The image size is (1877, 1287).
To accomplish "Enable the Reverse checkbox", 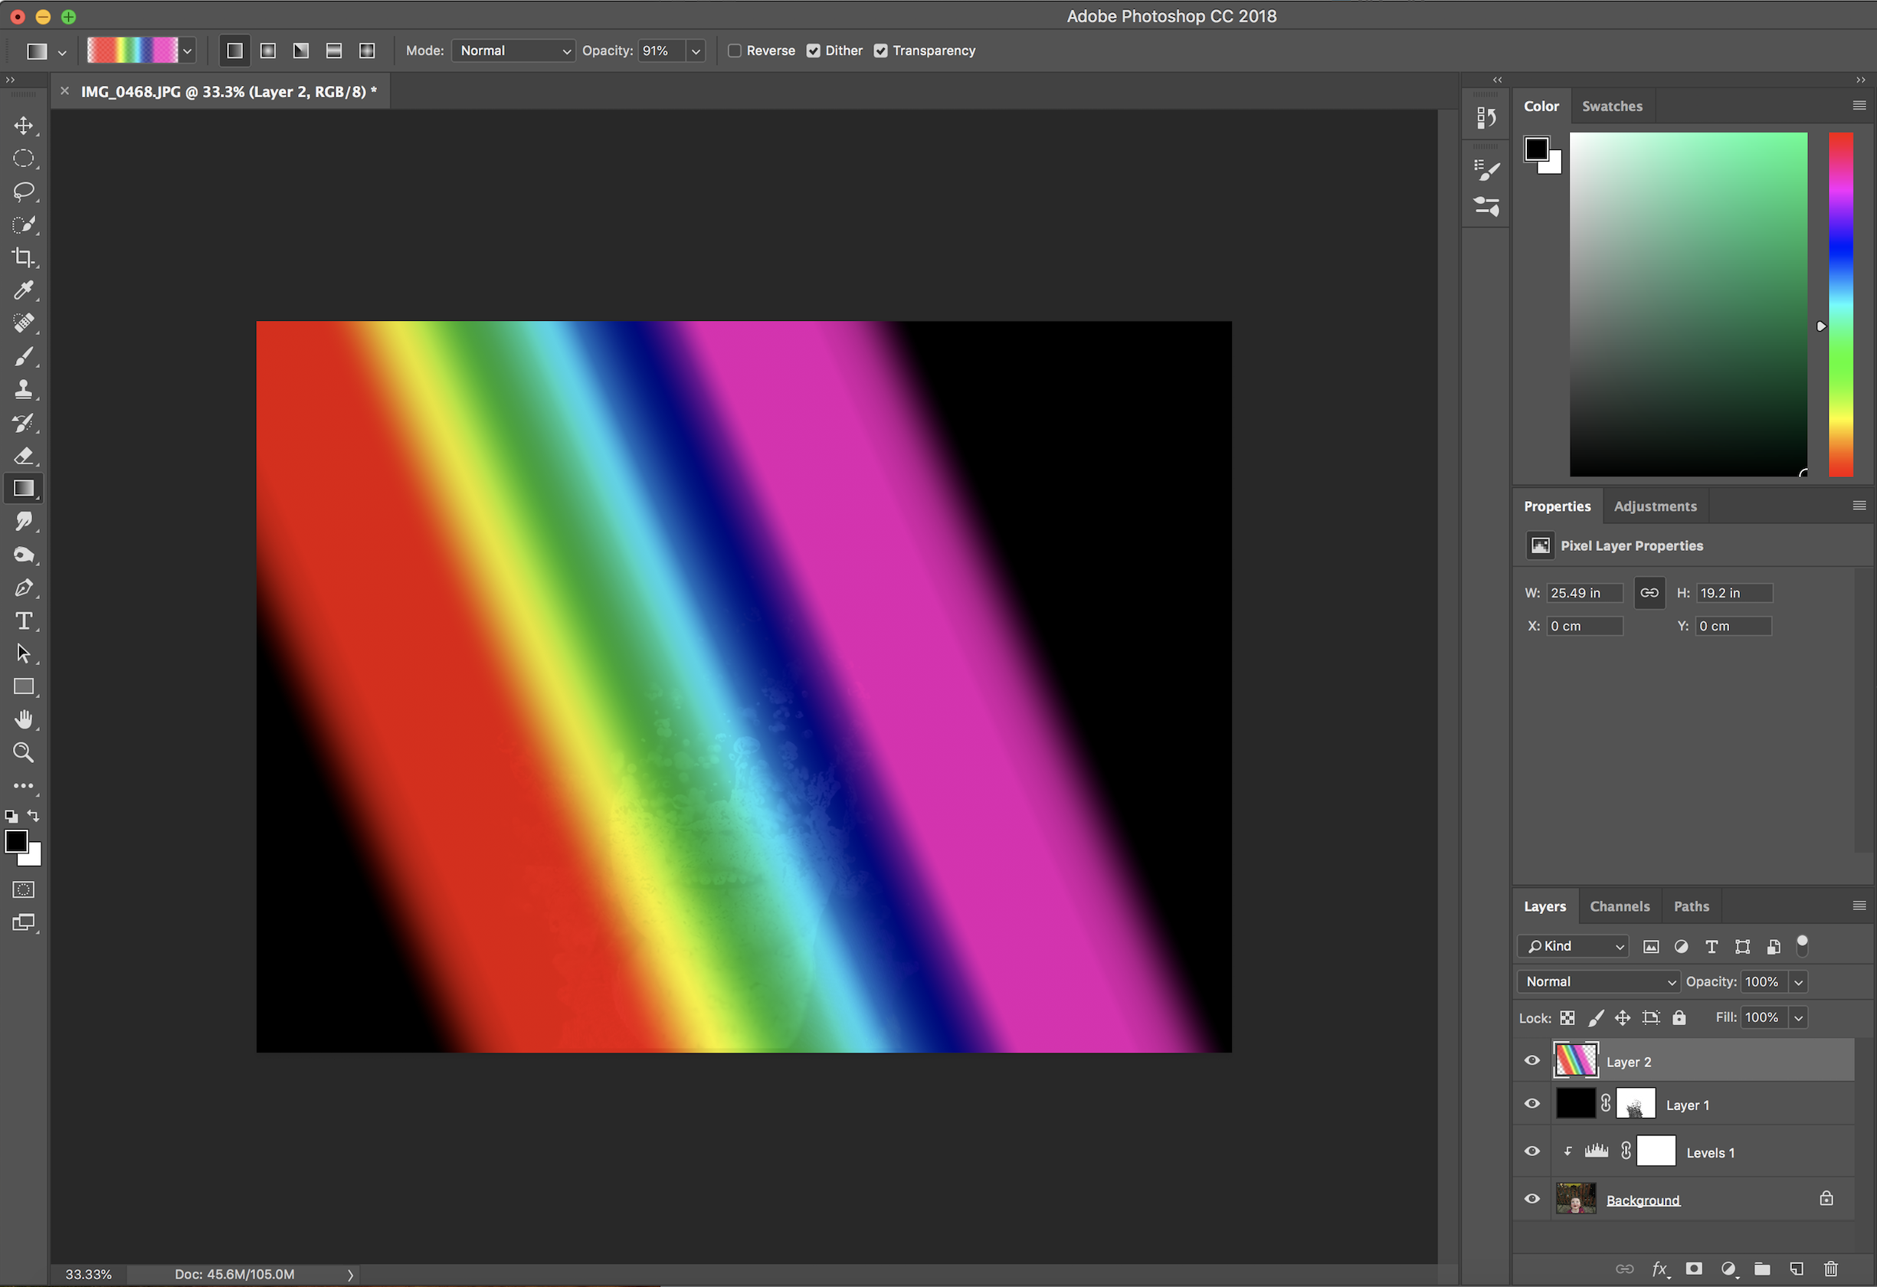I will 734,51.
